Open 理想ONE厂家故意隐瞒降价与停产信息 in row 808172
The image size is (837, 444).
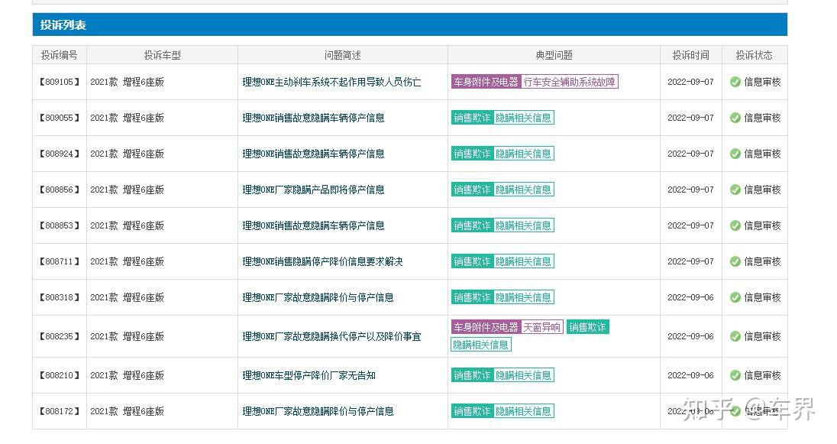(x=318, y=411)
